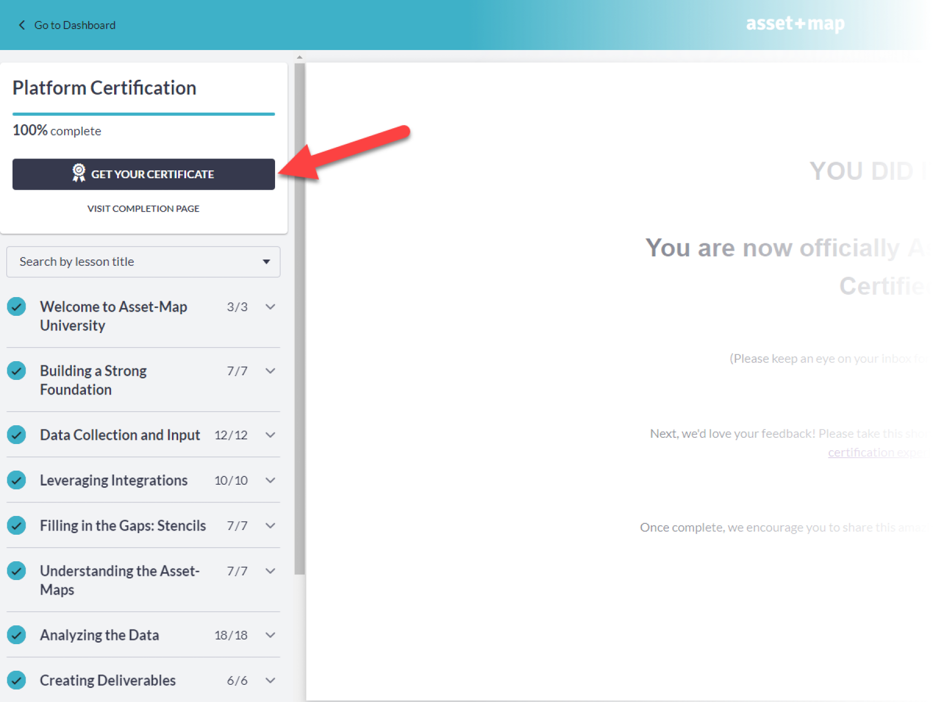Select the Building a Strong Foundation title
Screen dimensions: 933x702
click(x=93, y=380)
